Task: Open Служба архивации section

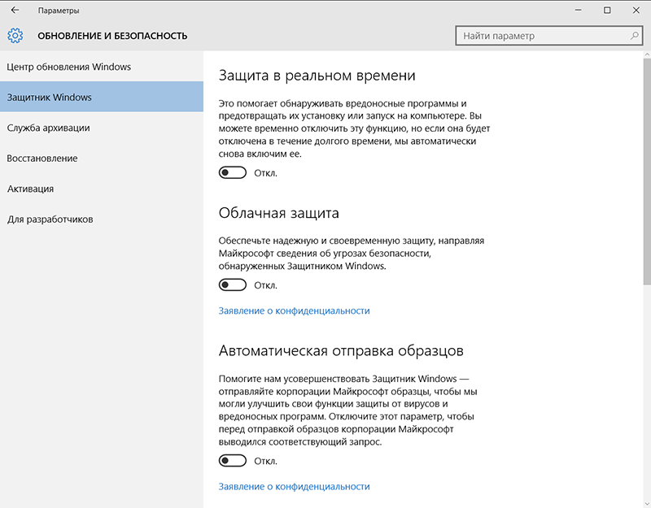Action: pos(102,128)
